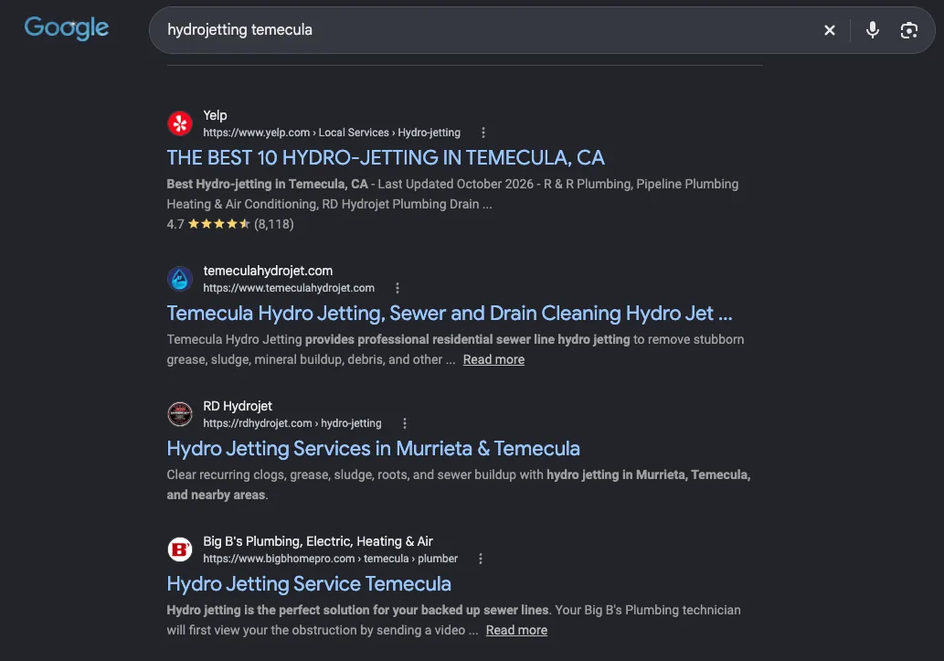Click the Yelp site name
Viewport: 944px width, 661px height.
pyautogui.click(x=215, y=115)
